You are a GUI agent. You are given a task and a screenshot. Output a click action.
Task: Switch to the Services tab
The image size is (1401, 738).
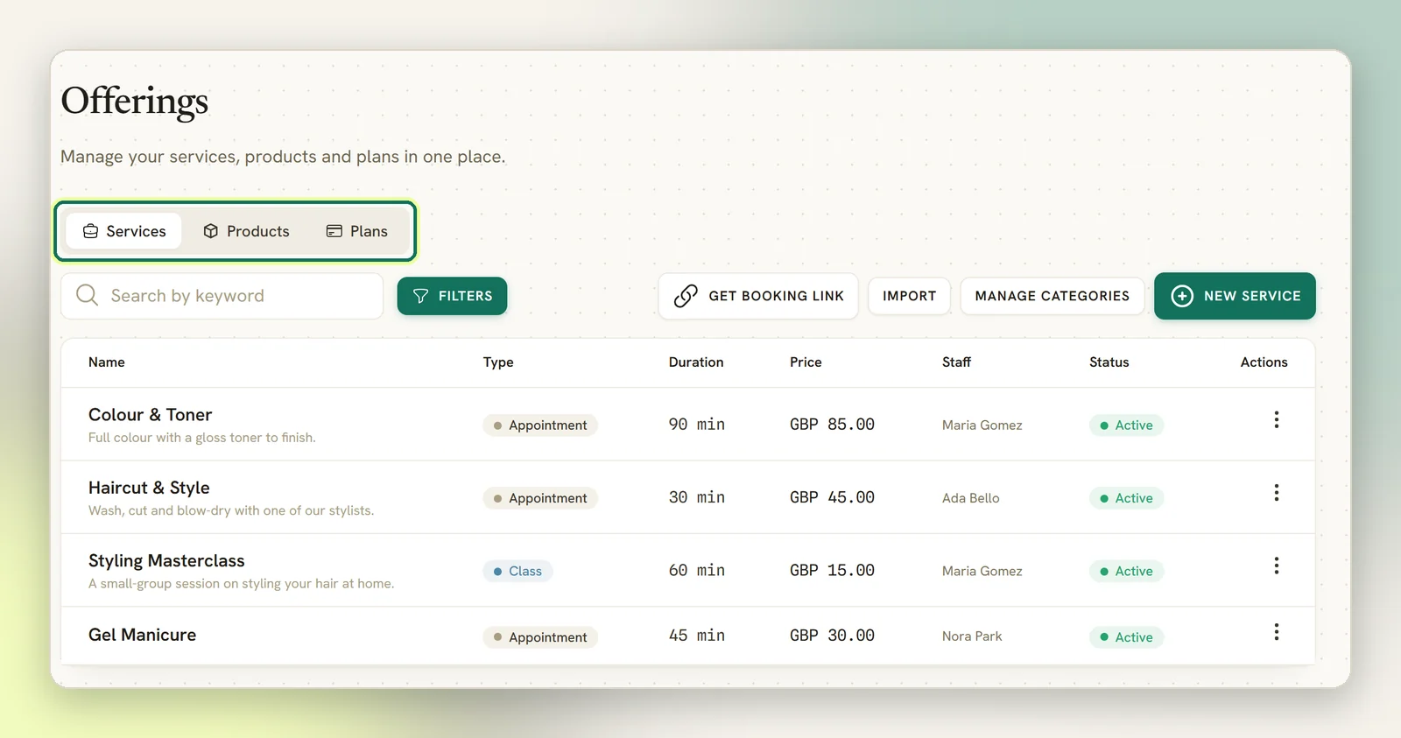click(123, 231)
